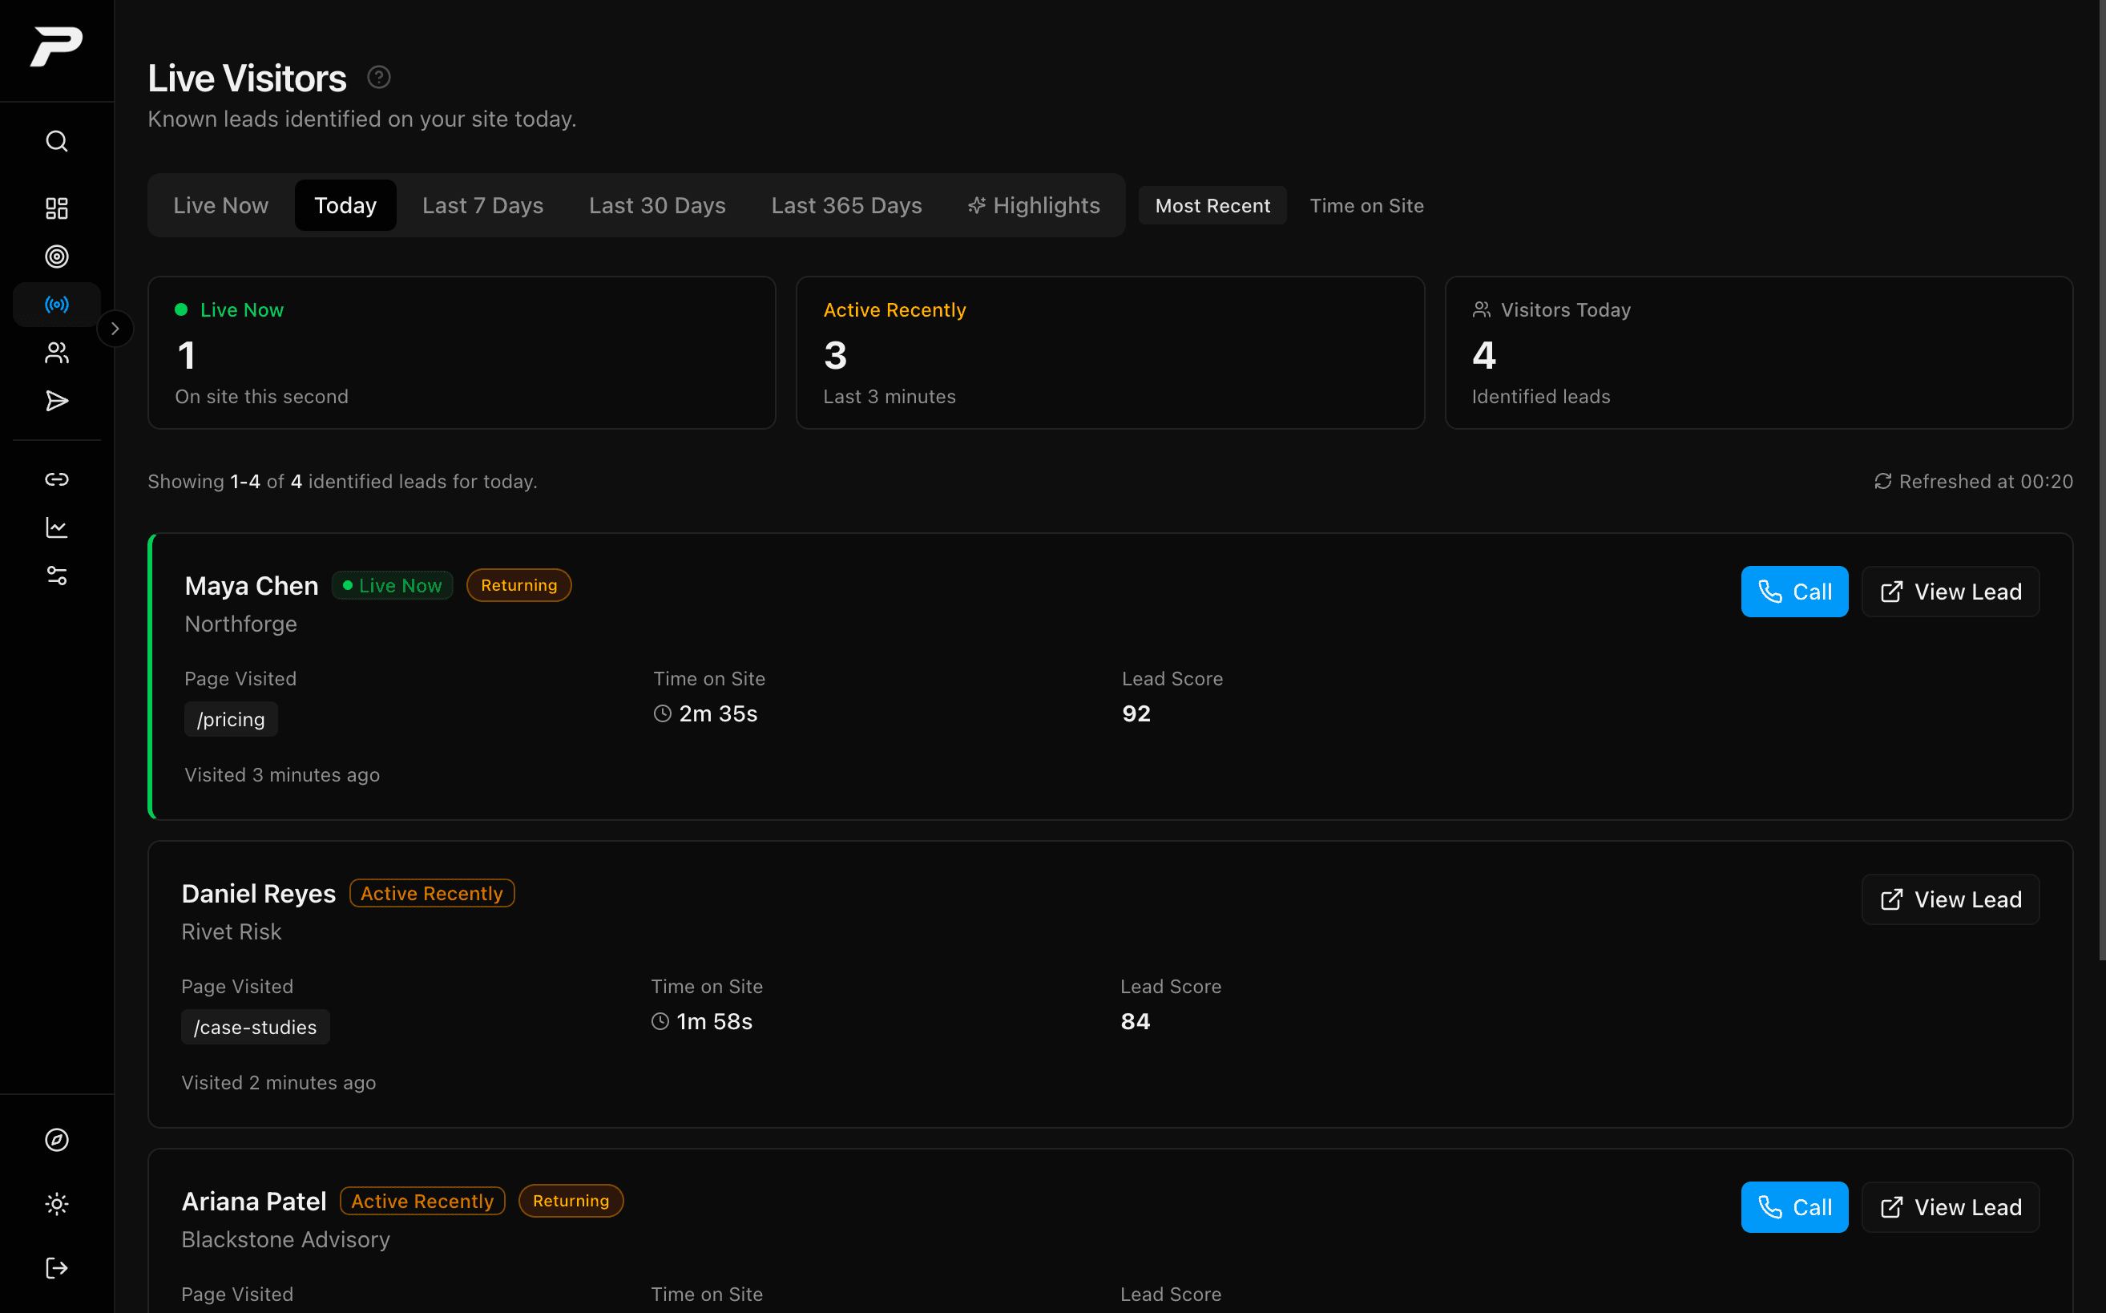Sort by Most Recent
This screenshot has width=2106, height=1313.
(x=1212, y=206)
